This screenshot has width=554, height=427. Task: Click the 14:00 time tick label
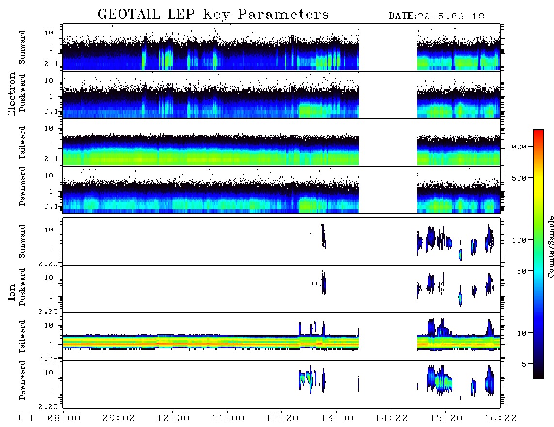coord(391,419)
